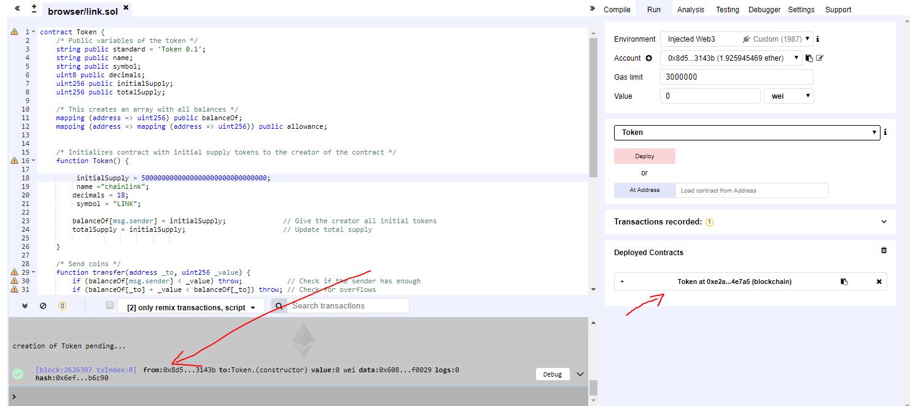Remove the deployed Token instance
Viewport: 910px width, 406px height.
(x=879, y=282)
